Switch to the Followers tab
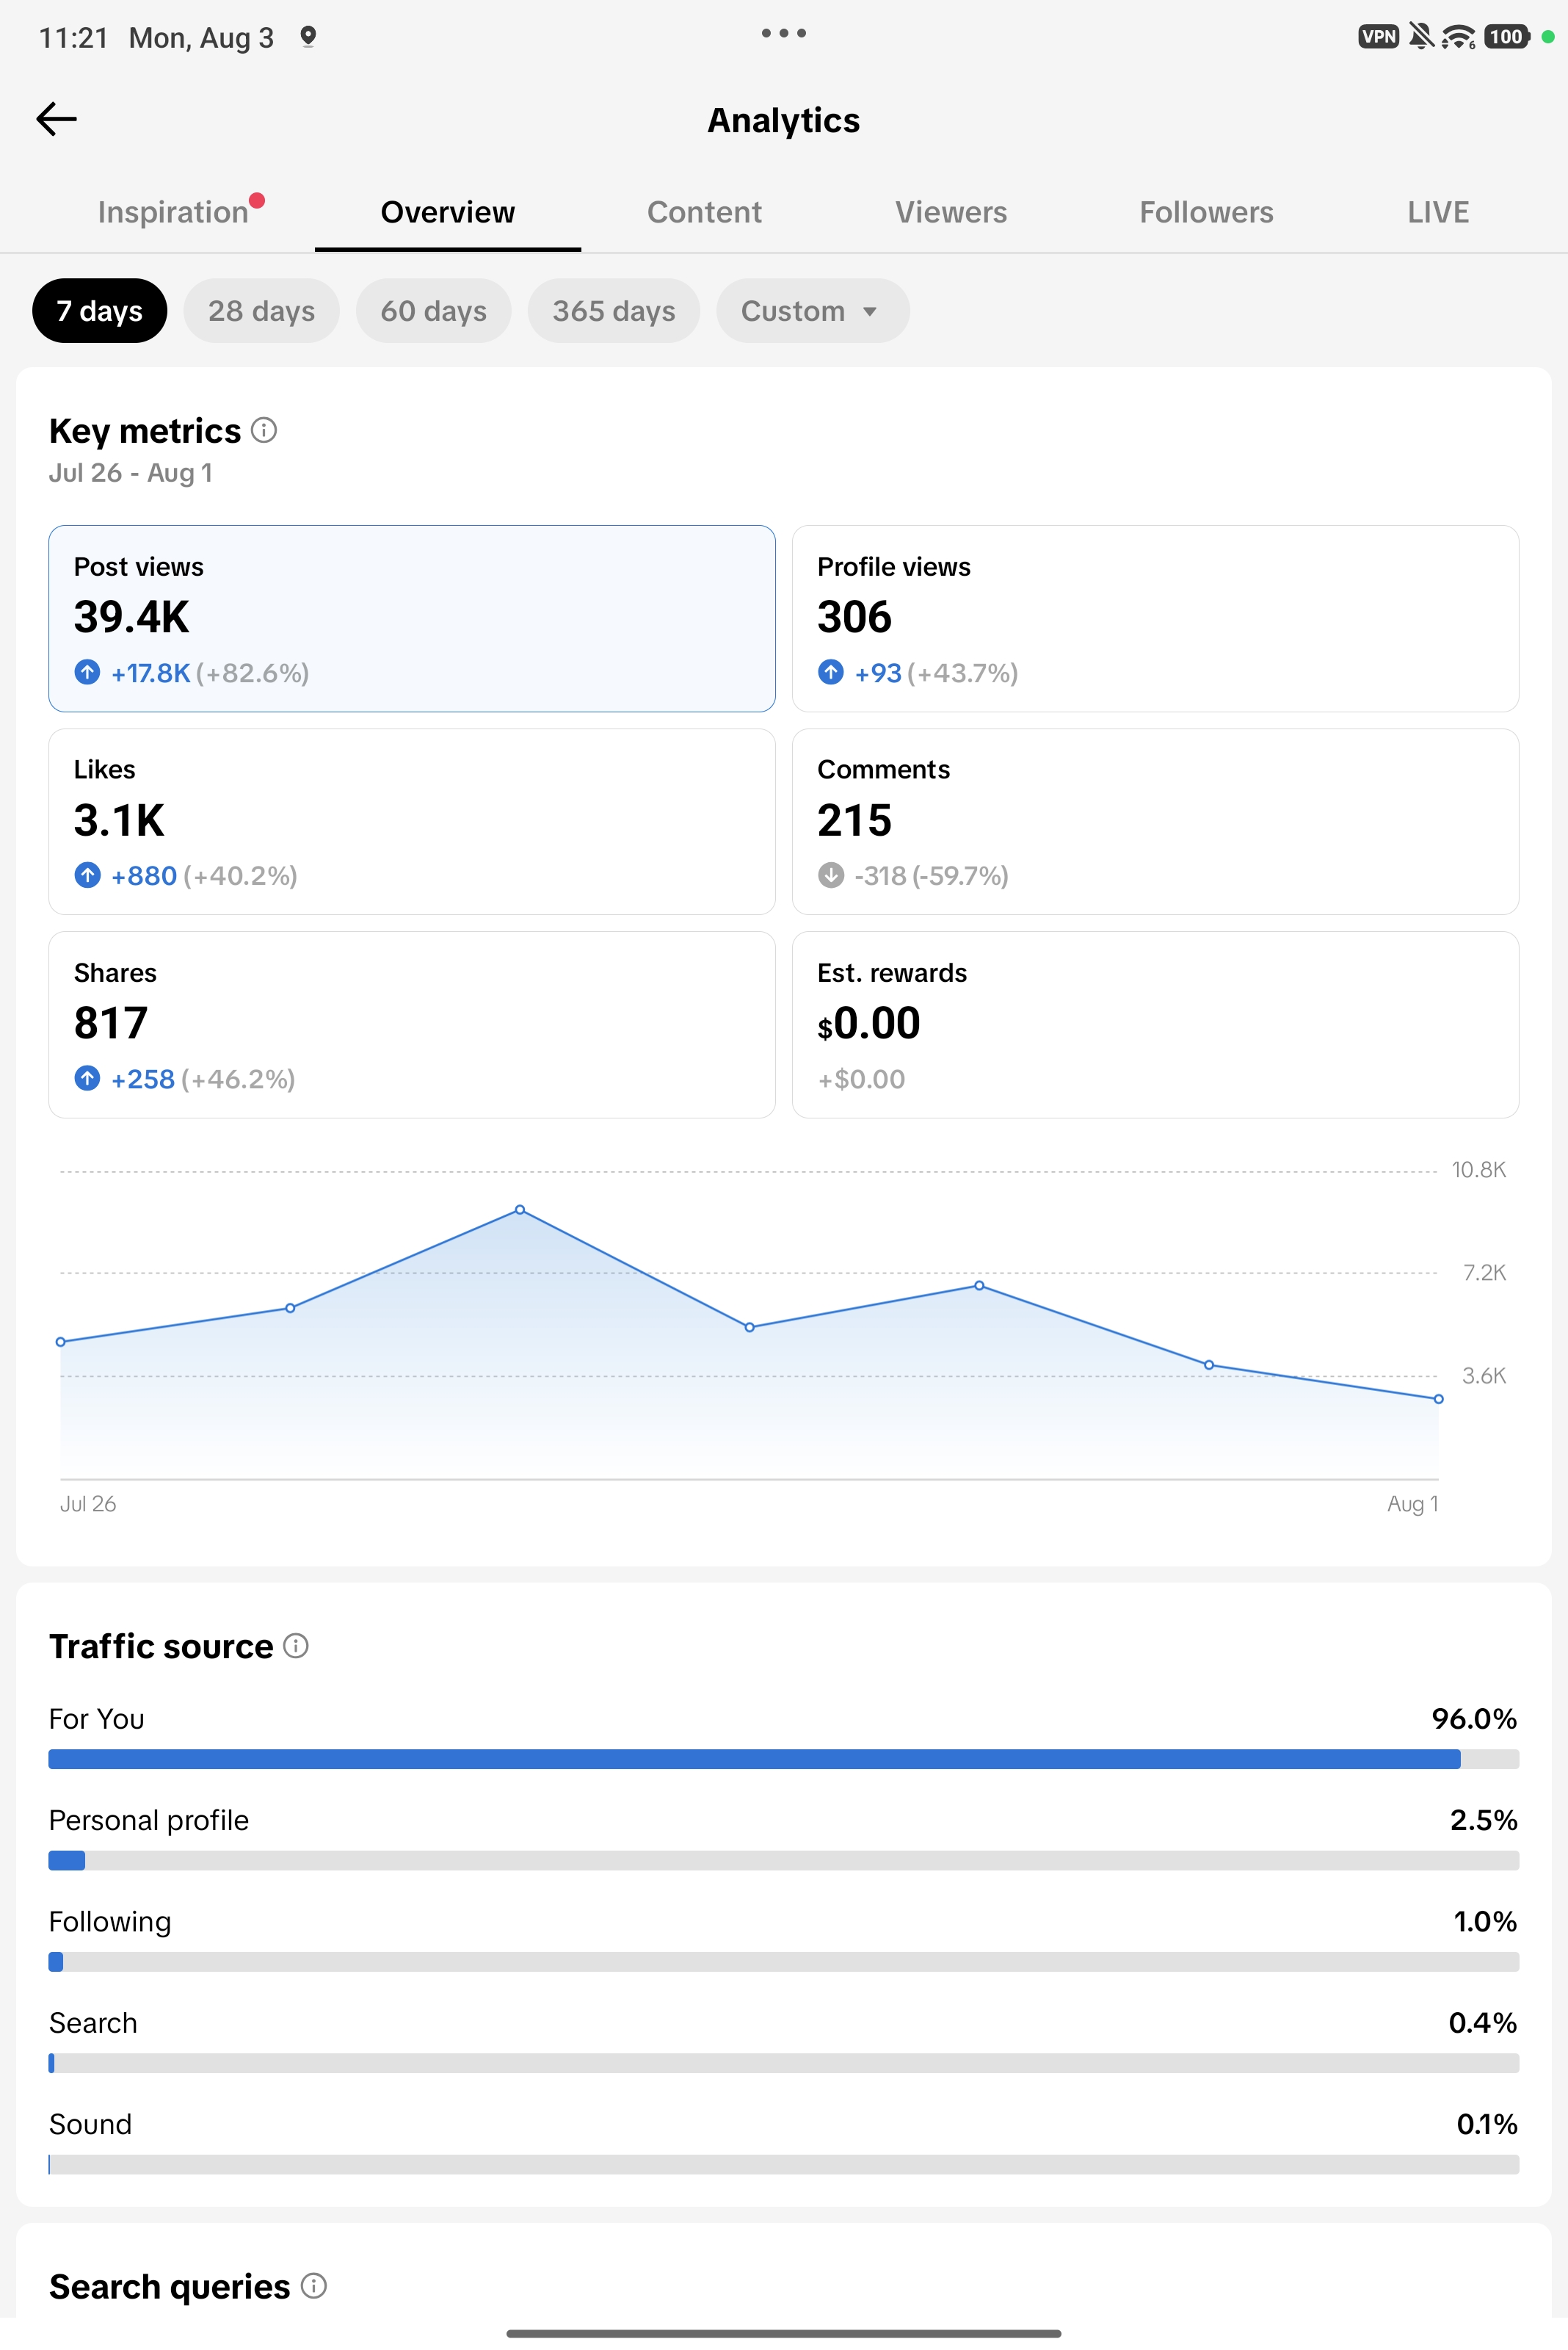Viewport: 1568px width, 2350px height. click(1206, 212)
